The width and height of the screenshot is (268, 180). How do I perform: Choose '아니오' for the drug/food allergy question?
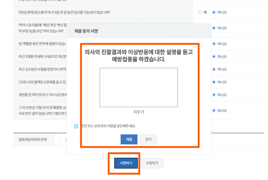(x=214, y=28)
